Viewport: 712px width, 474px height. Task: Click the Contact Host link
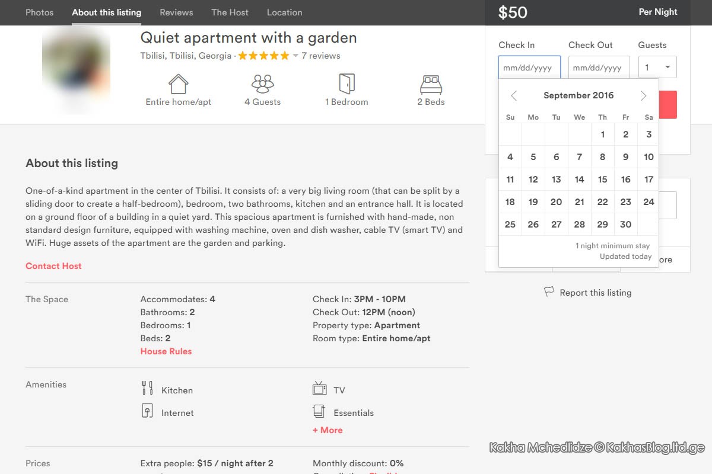tap(53, 266)
